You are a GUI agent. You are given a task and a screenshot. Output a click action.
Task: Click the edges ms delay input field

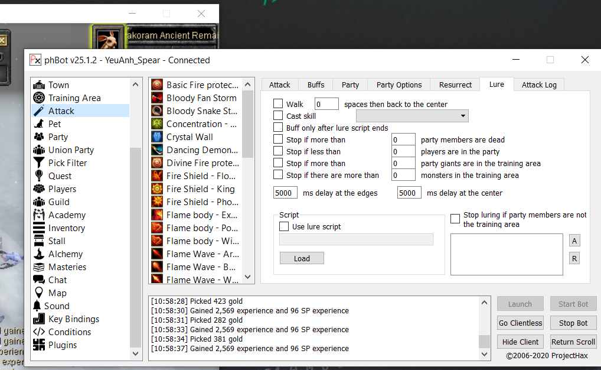(286, 193)
